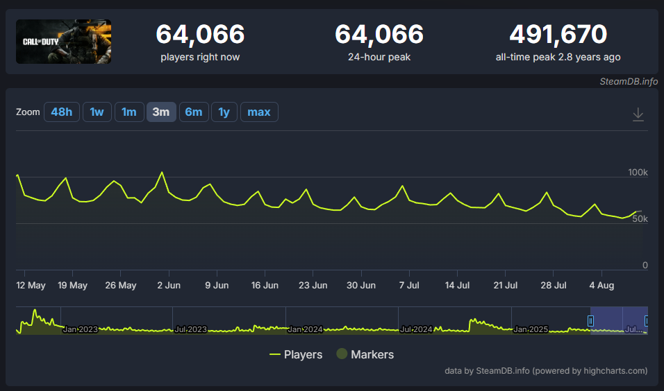The width and height of the screenshot is (664, 391).
Task: Click the Jan 2025 navigator label
Action: 531,329
